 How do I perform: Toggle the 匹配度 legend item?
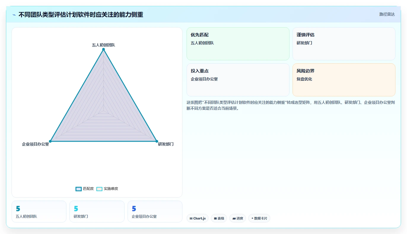[x=85, y=189]
